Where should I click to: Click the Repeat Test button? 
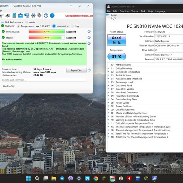click(76, 70)
